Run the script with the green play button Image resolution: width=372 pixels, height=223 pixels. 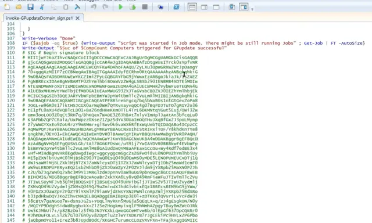pyautogui.click(x=121, y=7)
